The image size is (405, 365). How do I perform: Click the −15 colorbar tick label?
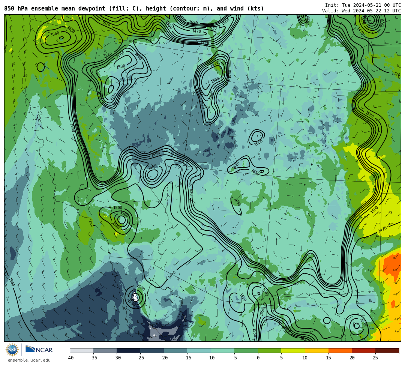[x=187, y=358]
